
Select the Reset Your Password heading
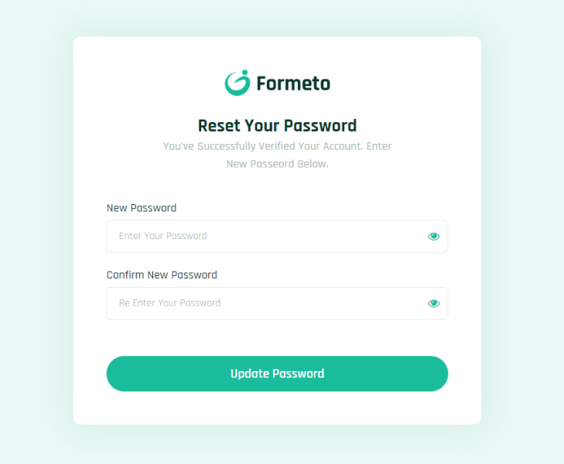click(x=277, y=126)
